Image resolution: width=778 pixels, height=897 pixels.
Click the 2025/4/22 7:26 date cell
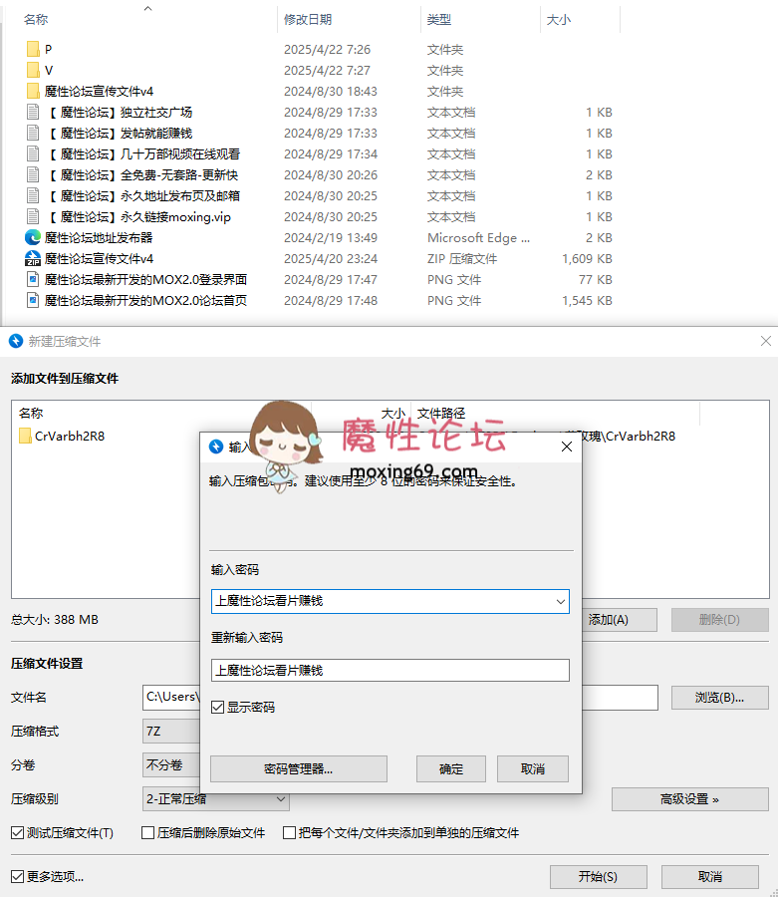(327, 50)
